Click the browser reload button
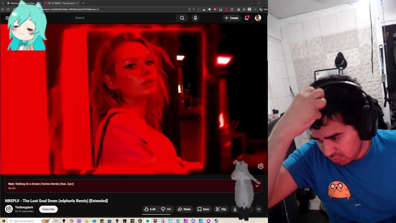Image resolution: width=396 pixels, height=223 pixels. click(8, 9)
